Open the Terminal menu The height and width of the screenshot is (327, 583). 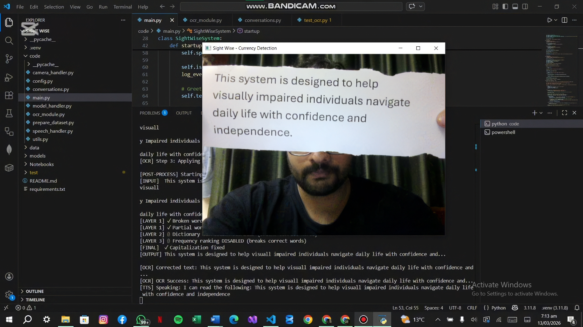click(x=122, y=7)
